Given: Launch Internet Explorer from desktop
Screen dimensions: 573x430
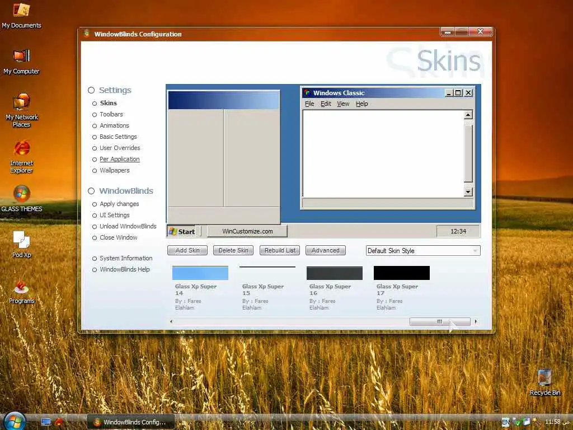Looking at the screenshot, I should 21,157.
